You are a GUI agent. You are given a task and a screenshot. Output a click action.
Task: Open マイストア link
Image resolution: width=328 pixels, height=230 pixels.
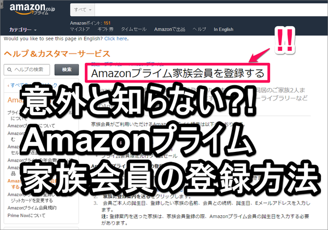(80, 30)
